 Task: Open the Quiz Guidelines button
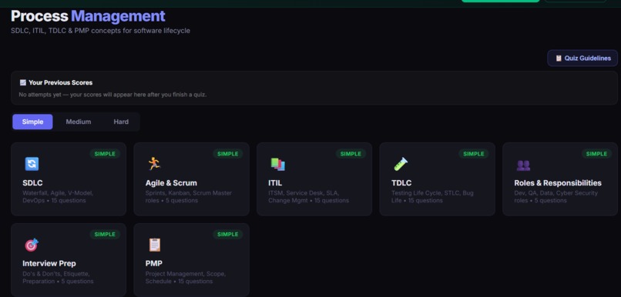582,58
